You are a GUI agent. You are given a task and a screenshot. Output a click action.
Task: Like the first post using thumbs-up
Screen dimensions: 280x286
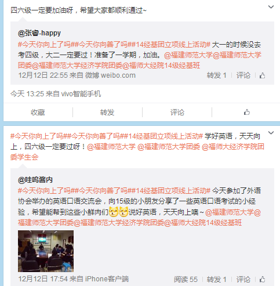247,112
